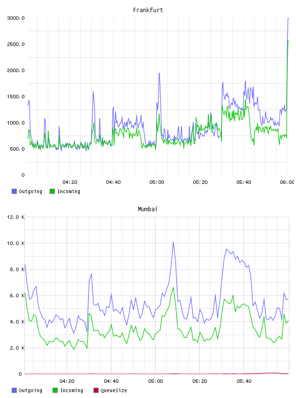This screenshot has height=398, width=296.
Task: Click the Frankfurt '05:20' time label
Action: pyautogui.click(x=200, y=182)
